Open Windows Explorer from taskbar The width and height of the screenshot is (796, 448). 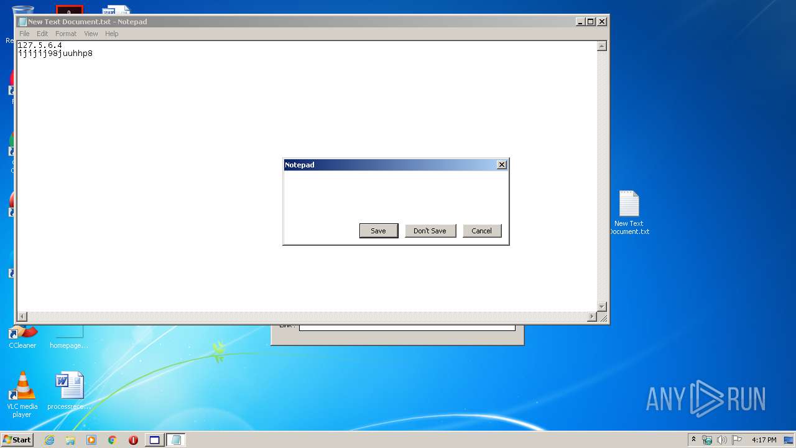click(70, 440)
